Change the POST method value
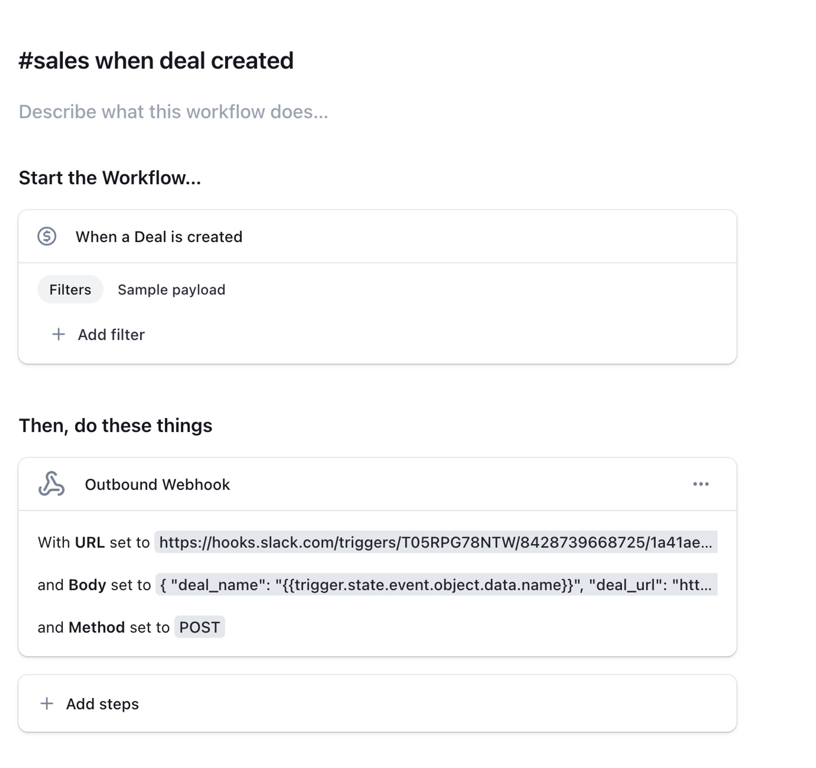Screen dimensions: 816x768 coord(200,627)
